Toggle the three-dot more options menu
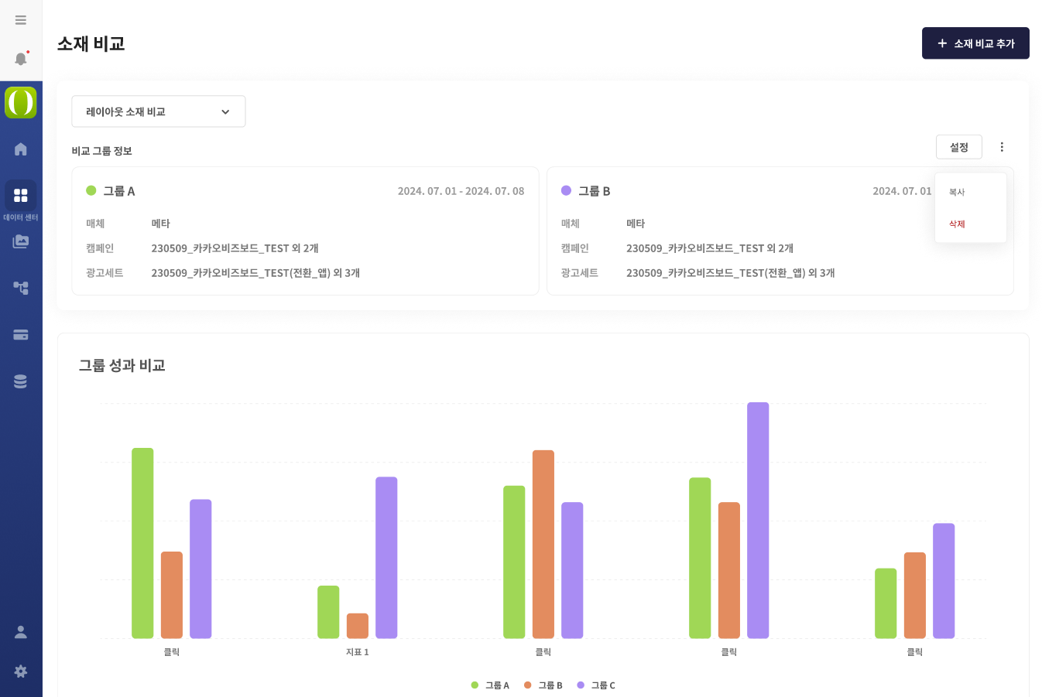This screenshot has height=697, width=1042. [x=1002, y=147]
